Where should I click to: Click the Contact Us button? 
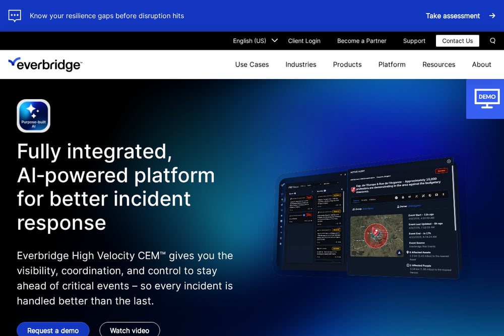point(458,41)
